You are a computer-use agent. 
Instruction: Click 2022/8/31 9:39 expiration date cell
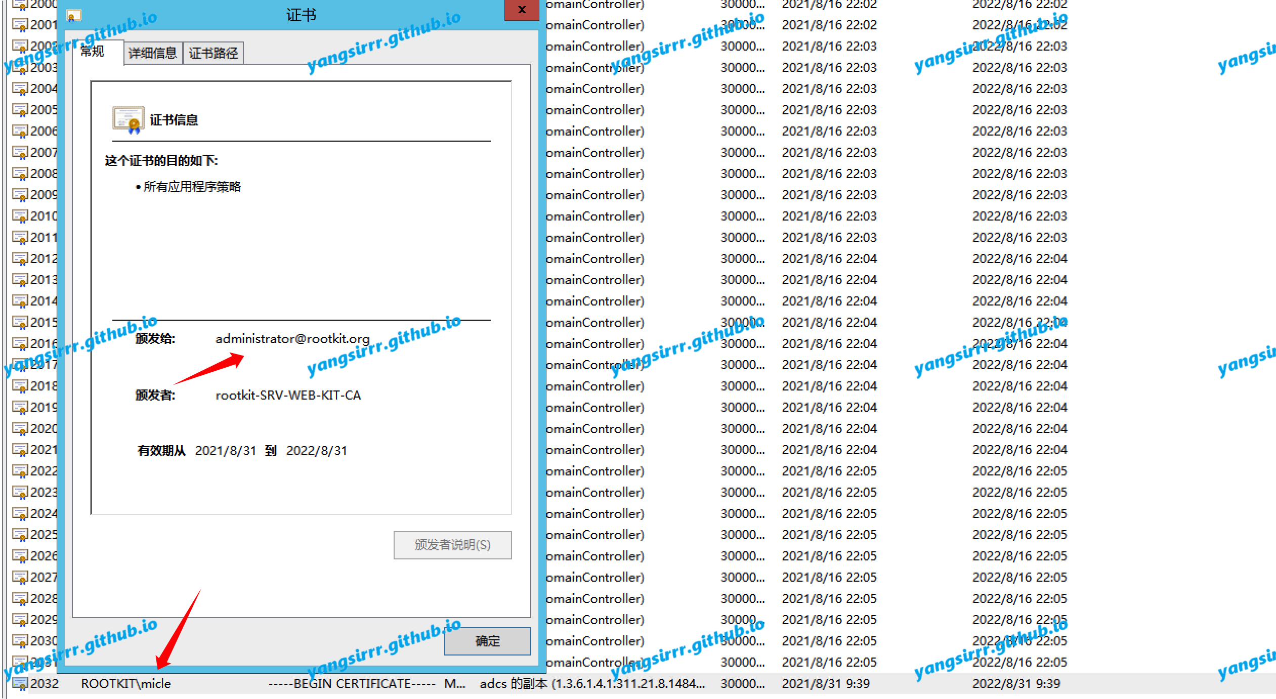click(x=1016, y=683)
